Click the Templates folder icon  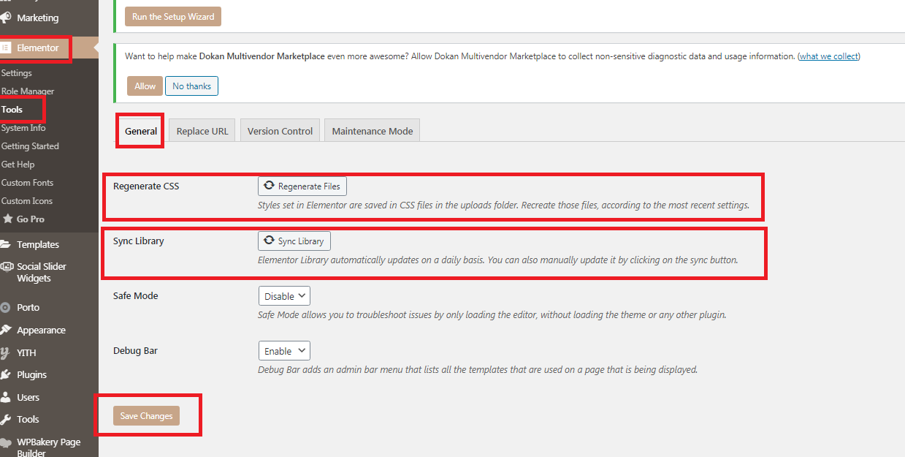pyautogui.click(x=5, y=245)
